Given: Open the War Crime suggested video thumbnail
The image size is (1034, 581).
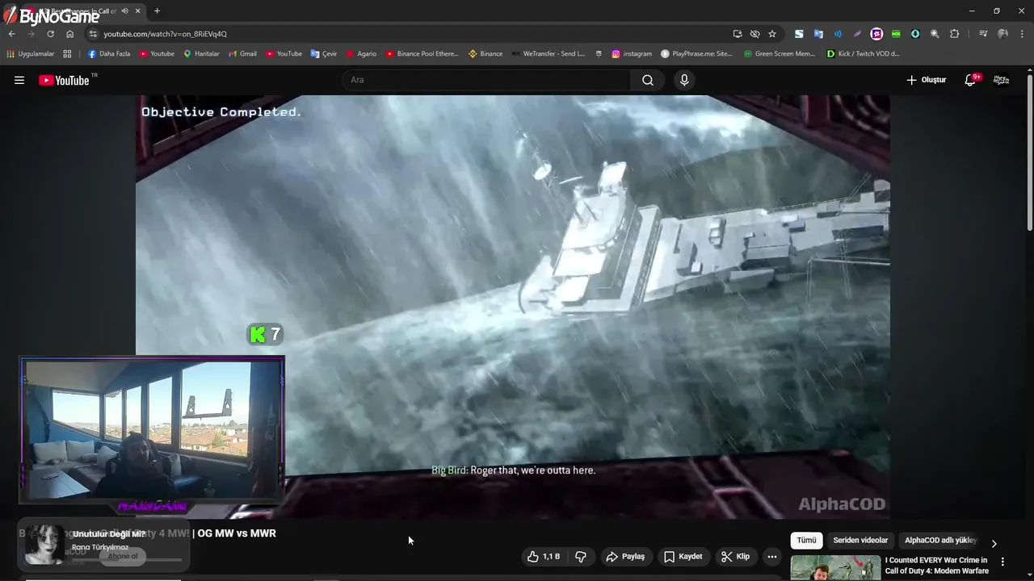Looking at the screenshot, I should (835, 568).
